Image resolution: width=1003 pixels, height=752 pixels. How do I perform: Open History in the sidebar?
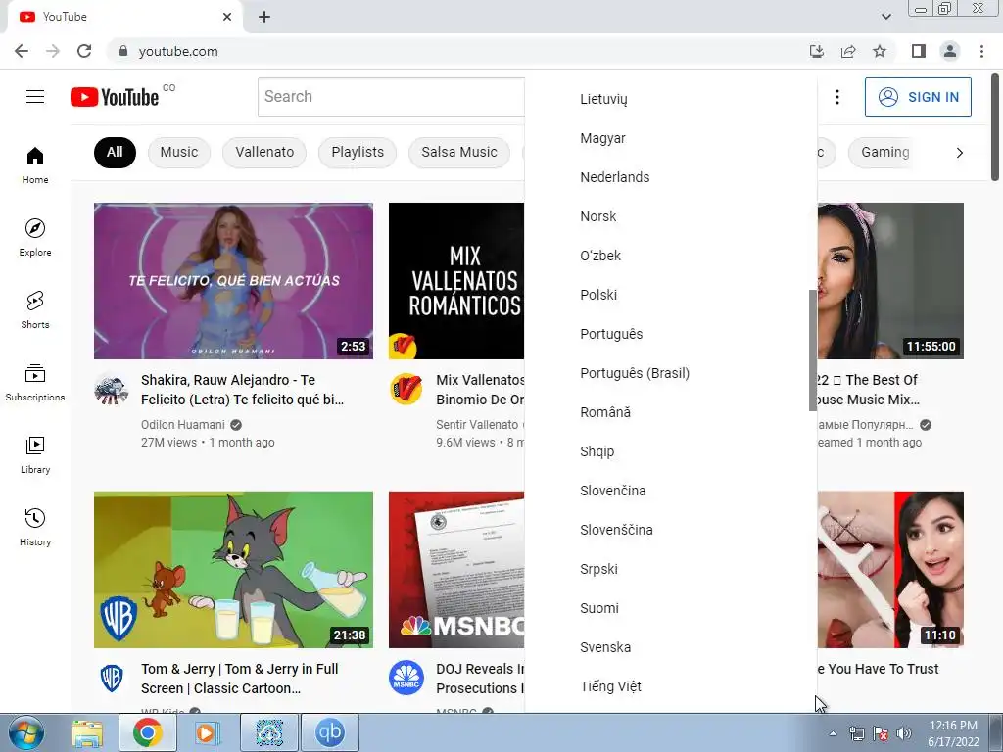click(35, 526)
